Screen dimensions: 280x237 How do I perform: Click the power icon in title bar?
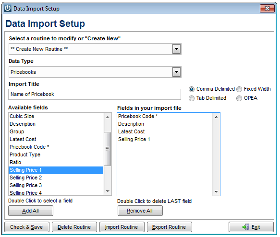pos(8,8)
